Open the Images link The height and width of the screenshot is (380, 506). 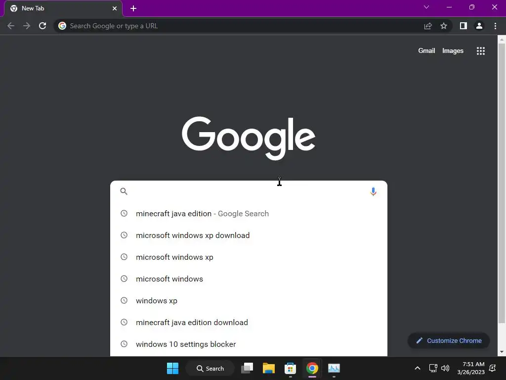[x=453, y=51]
